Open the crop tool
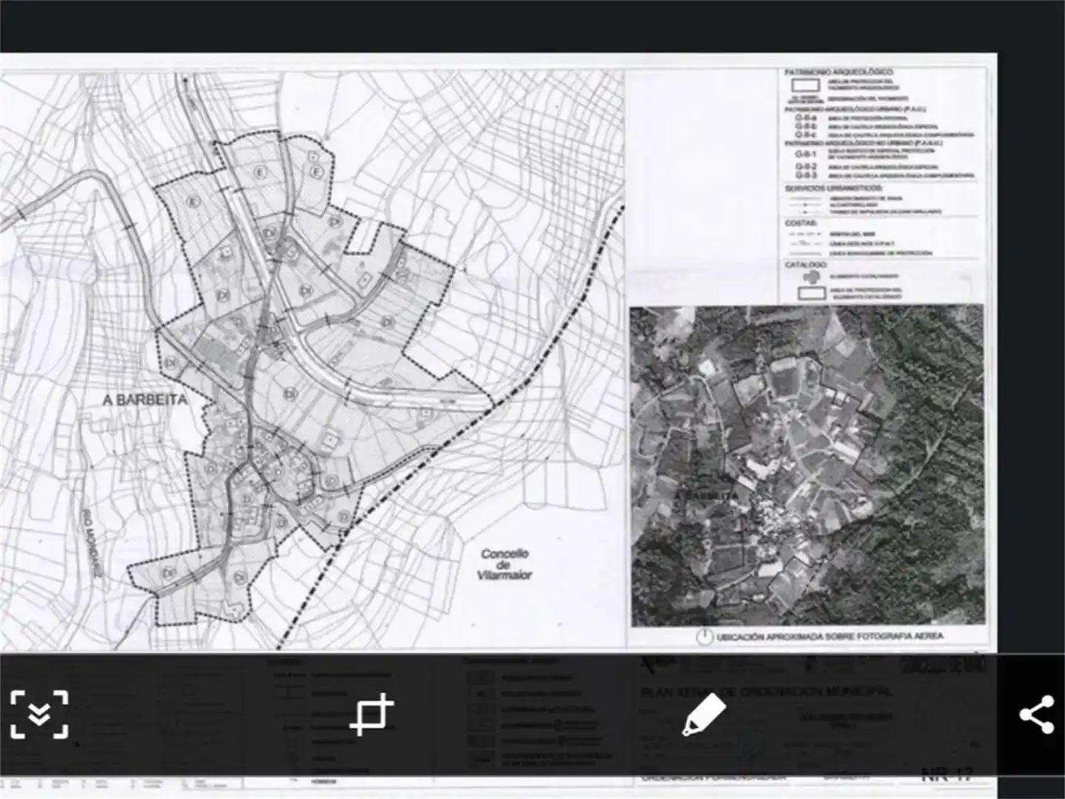The image size is (1065, 799). pos(372,714)
